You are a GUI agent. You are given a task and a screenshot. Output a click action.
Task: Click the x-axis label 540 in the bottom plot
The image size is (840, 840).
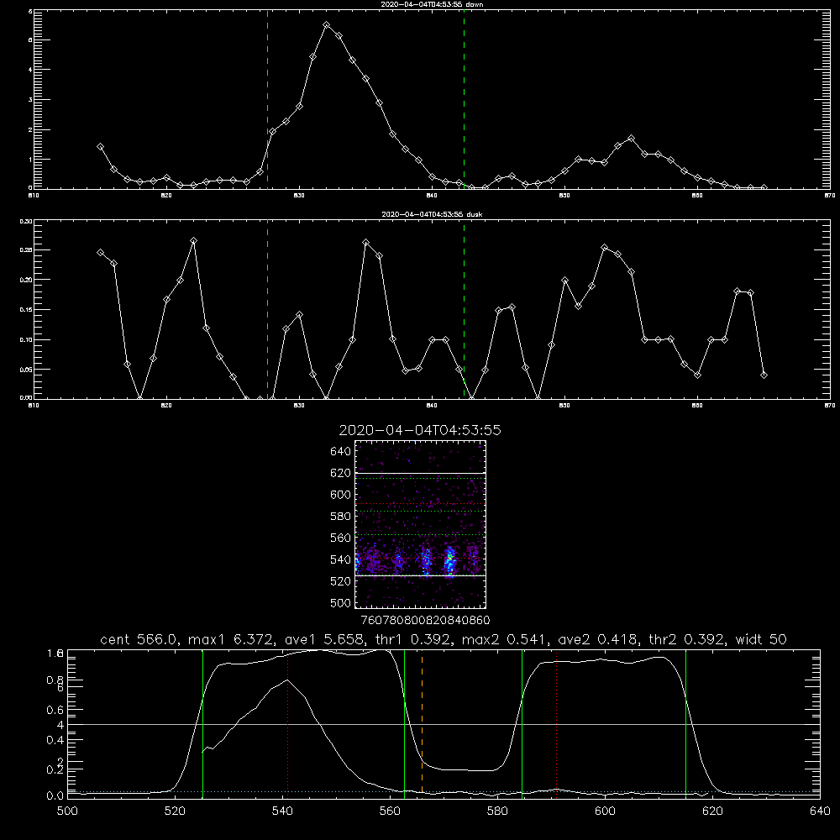(282, 811)
